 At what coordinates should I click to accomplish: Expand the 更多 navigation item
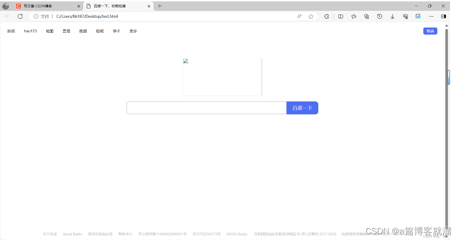click(x=133, y=31)
